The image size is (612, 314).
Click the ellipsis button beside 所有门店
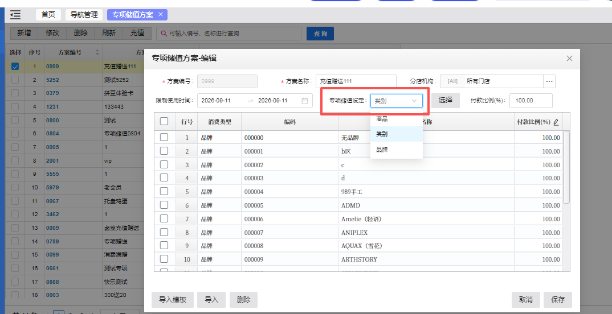tap(549, 81)
